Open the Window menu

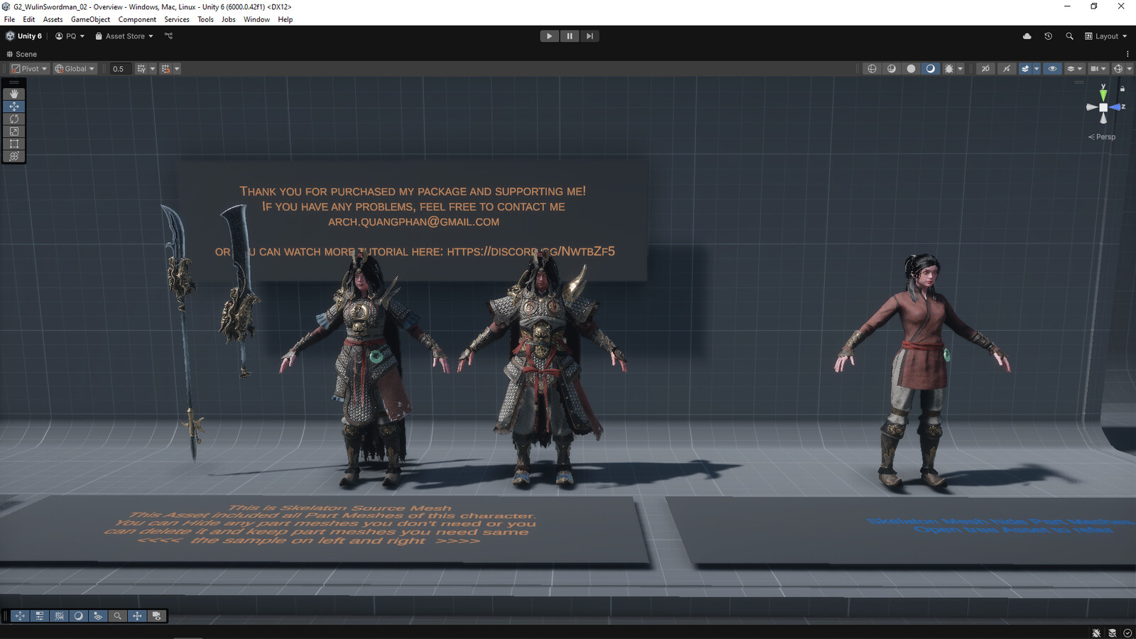tap(256, 19)
